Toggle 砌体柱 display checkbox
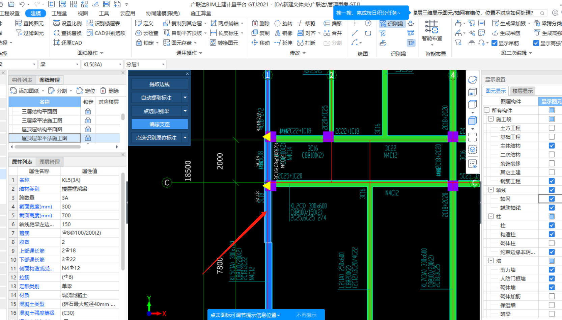 tap(552, 243)
